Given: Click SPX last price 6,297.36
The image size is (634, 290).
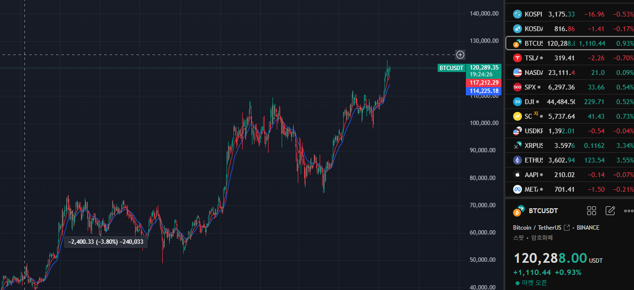Looking at the screenshot, I should 561,87.
